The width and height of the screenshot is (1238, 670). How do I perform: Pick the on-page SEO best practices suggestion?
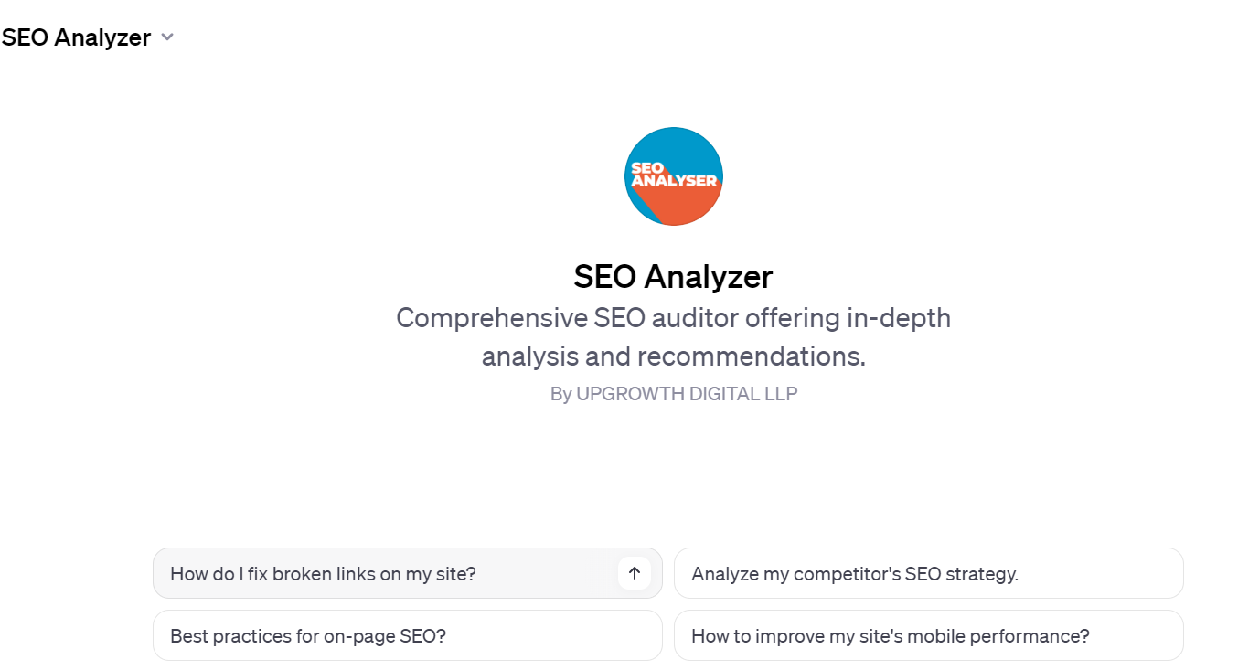pos(407,635)
